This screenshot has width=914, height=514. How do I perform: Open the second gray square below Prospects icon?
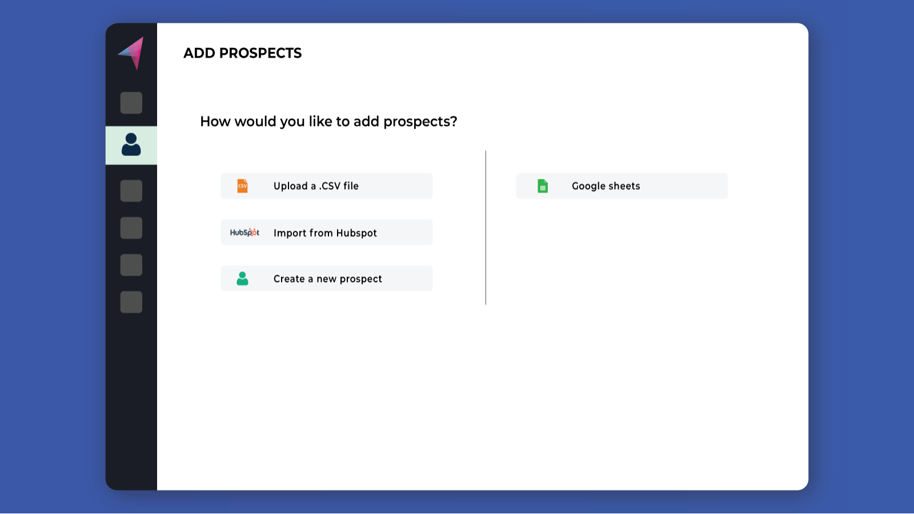click(x=131, y=228)
